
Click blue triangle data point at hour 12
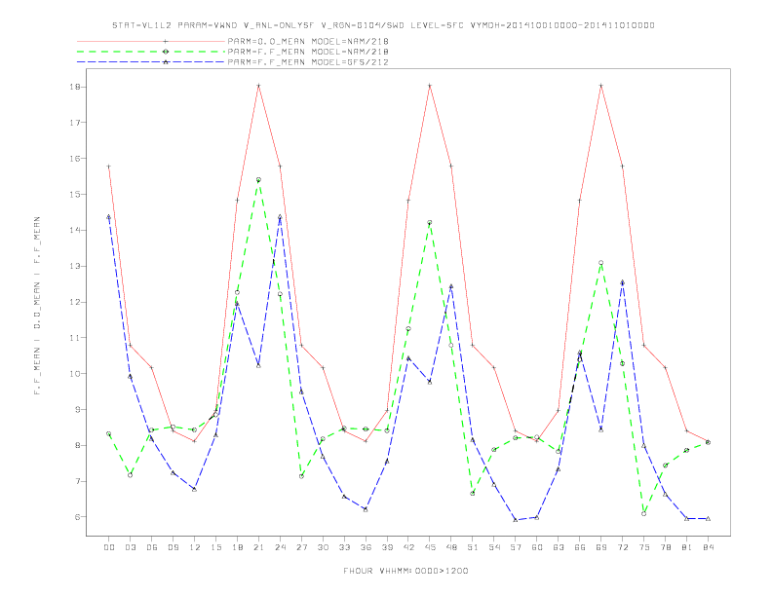[x=195, y=489]
